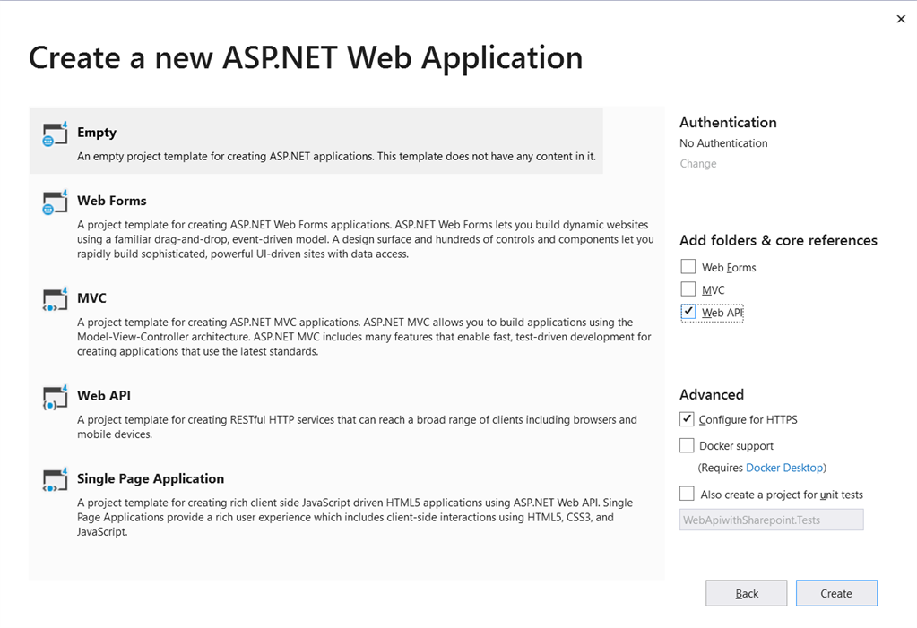Enable Docker support

[686, 444]
